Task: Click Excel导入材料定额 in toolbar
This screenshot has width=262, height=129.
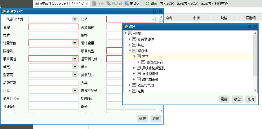Action: point(214,3)
